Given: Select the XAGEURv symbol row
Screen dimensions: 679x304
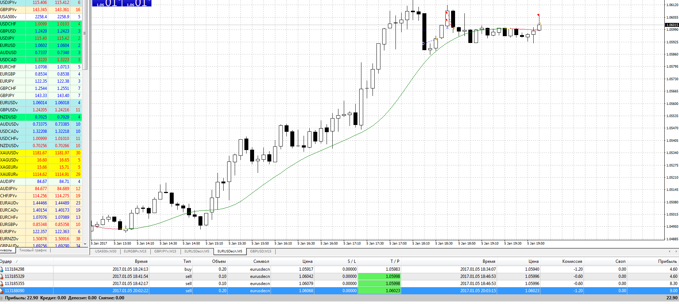Looking at the screenshot, I should tap(41, 167).
